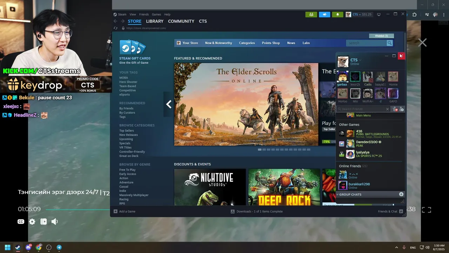Open pending friend invites icon in friends list

click(395, 109)
